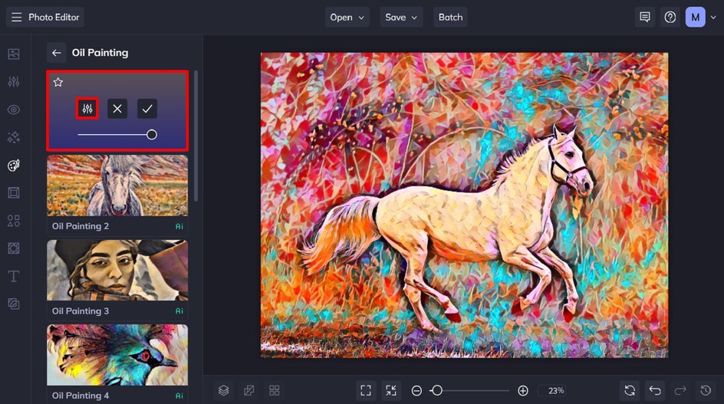This screenshot has width=724, height=404.
Task: Open the hamburger menu next to Photo Editor
Action: [x=17, y=17]
